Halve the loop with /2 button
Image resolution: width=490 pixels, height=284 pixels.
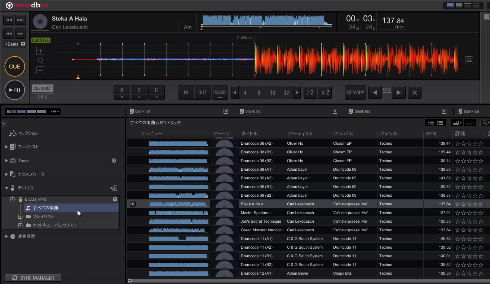click(310, 92)
